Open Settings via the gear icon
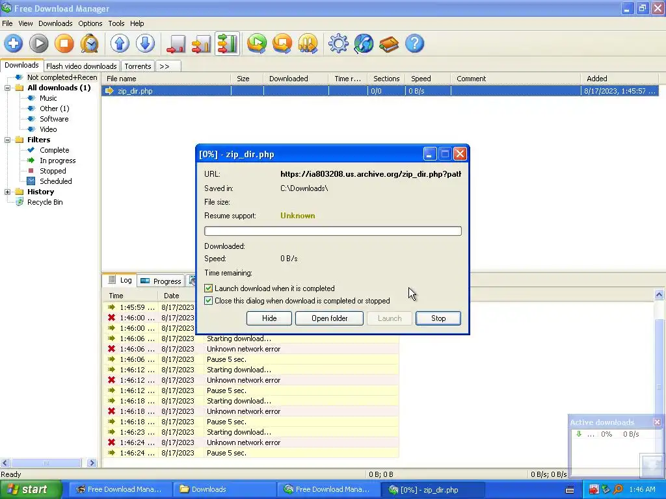 (338, 44)
